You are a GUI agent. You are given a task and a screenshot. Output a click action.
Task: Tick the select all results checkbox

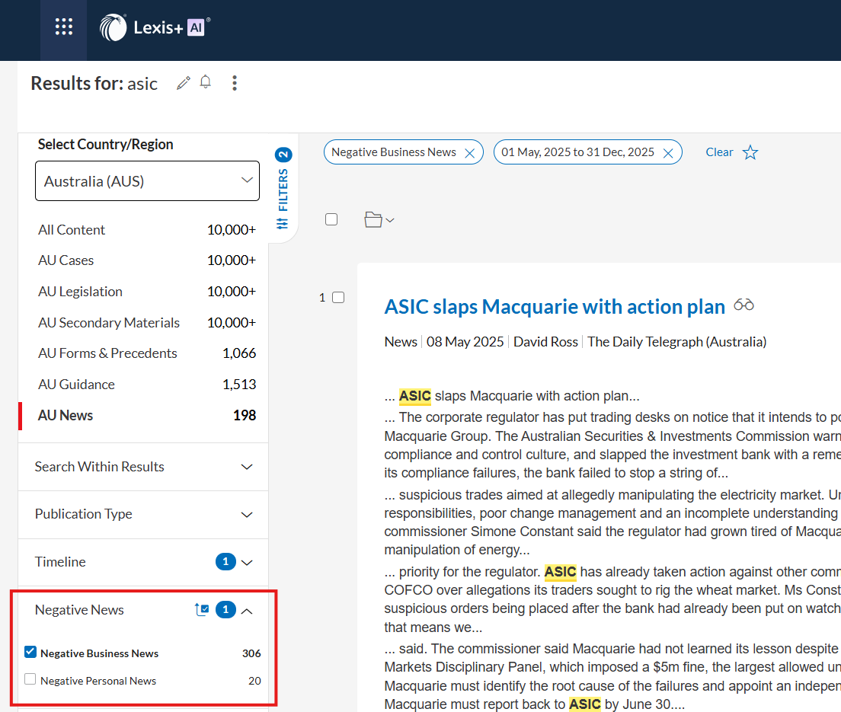(331, 219)
